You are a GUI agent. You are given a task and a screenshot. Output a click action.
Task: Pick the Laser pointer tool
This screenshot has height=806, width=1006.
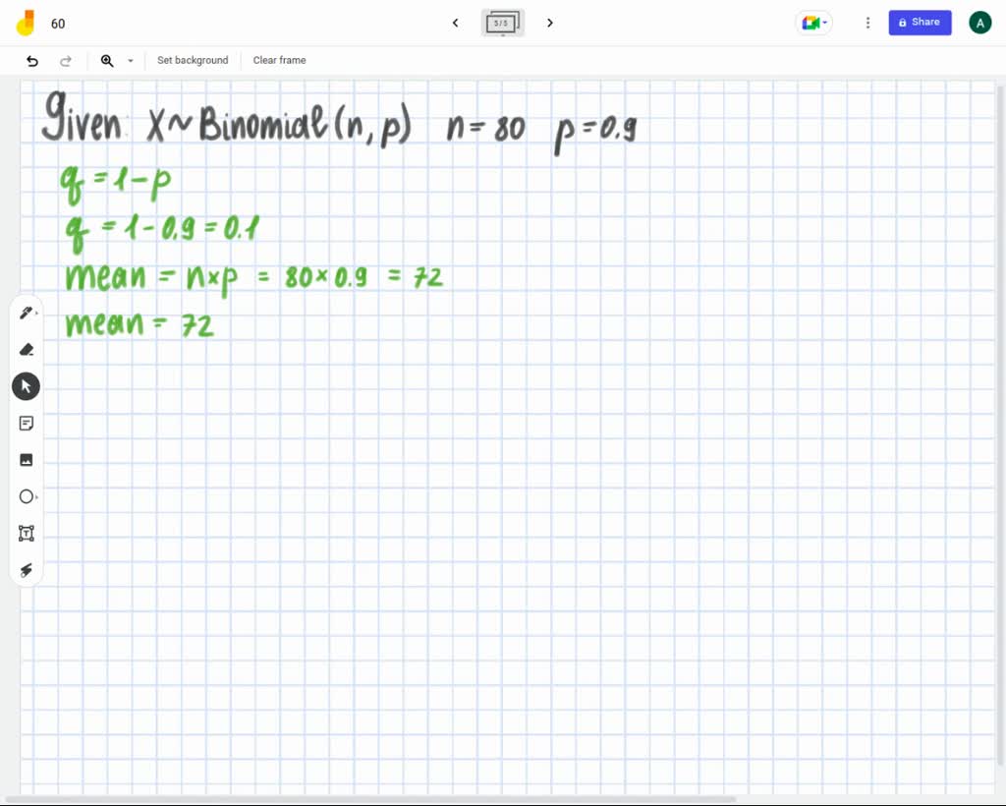(27, 570)
